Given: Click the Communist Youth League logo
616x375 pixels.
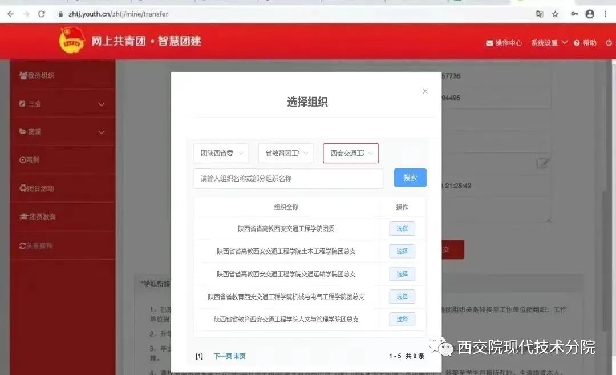Looking at the screenshot, I should (72, 41).
